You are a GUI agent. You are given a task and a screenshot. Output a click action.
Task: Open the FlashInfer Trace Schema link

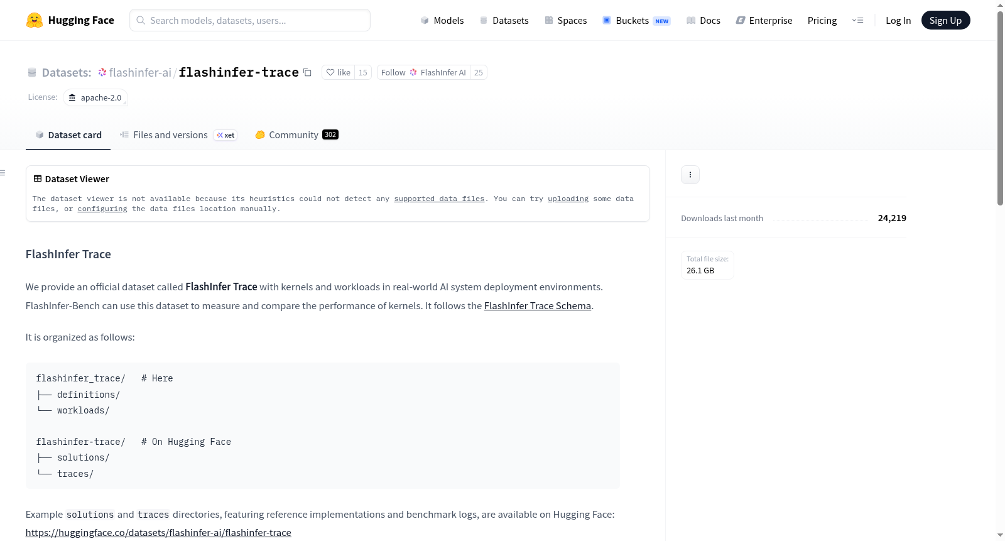pyautogui.click(x=538, y=305)
